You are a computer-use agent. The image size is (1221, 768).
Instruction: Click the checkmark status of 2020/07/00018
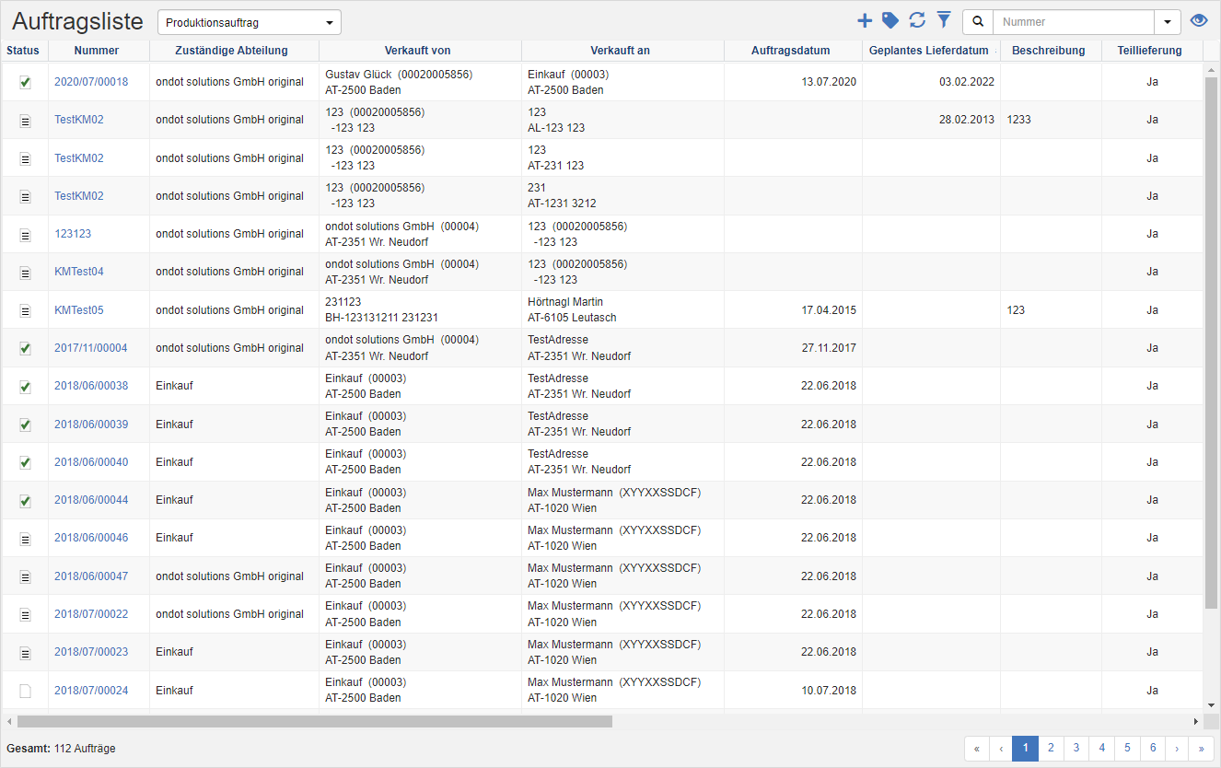pos(25,82)
